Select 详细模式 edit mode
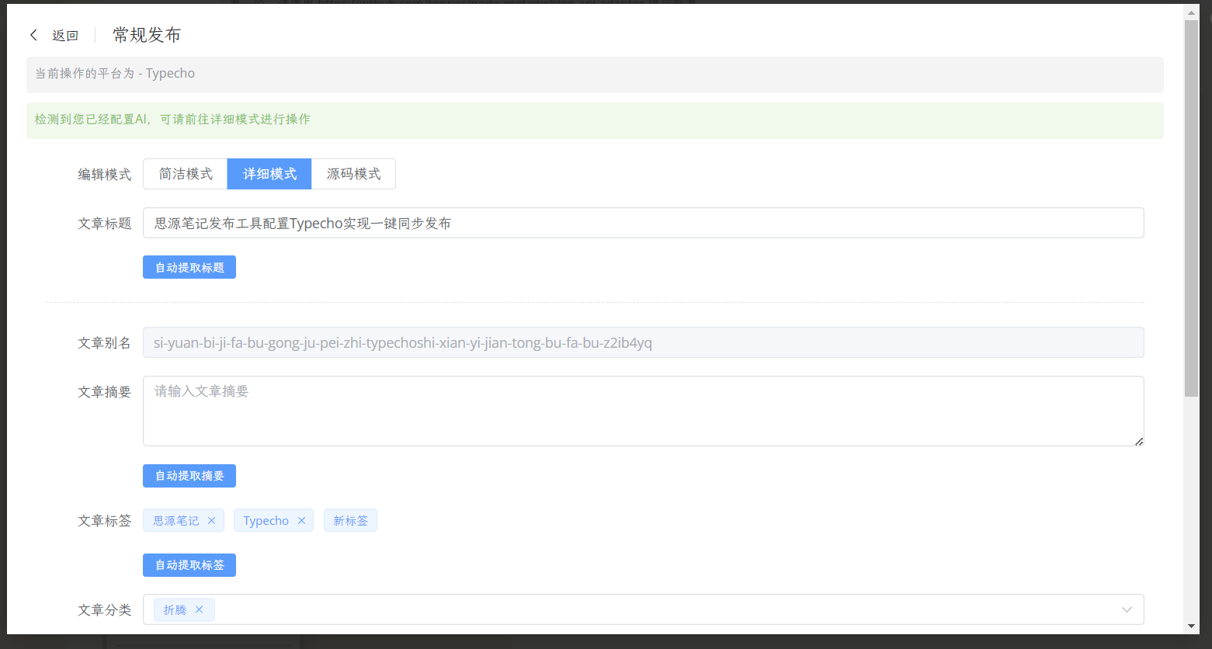This screenshot has width=1212, height=649. pos(269,174)
